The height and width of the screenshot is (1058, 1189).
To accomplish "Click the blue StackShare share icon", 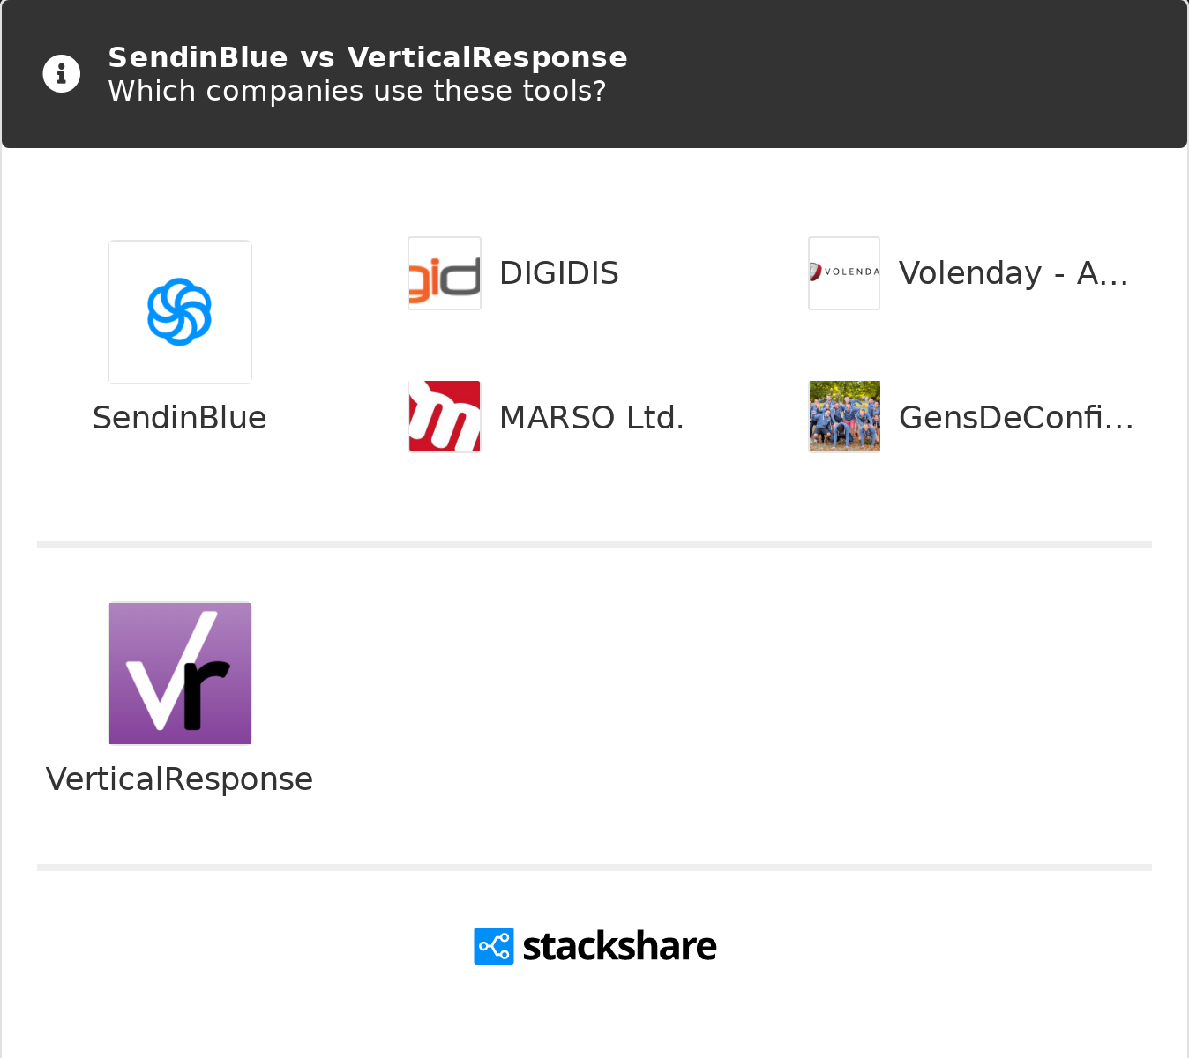I will tap(494, 946).
